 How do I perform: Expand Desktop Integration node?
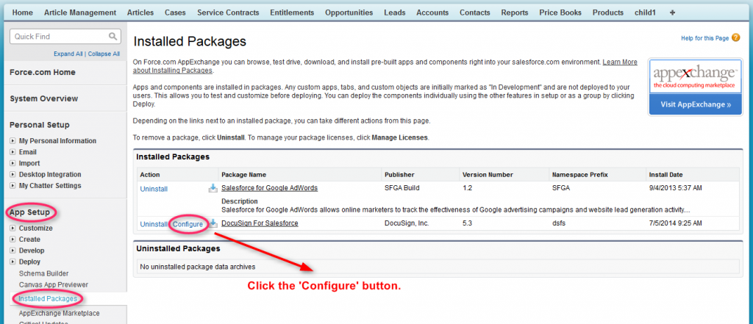13,175
